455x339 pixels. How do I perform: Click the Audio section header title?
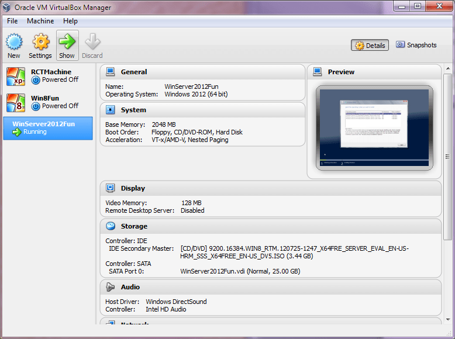tap(130, 287)
